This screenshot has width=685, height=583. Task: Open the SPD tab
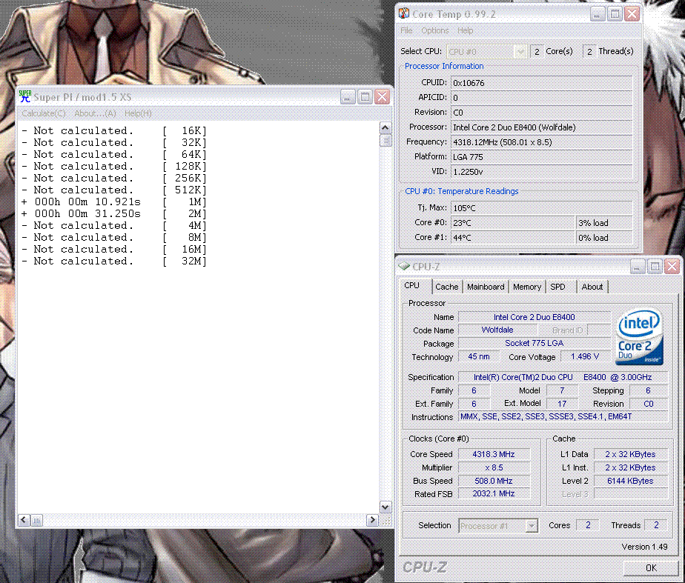[557, 287]
